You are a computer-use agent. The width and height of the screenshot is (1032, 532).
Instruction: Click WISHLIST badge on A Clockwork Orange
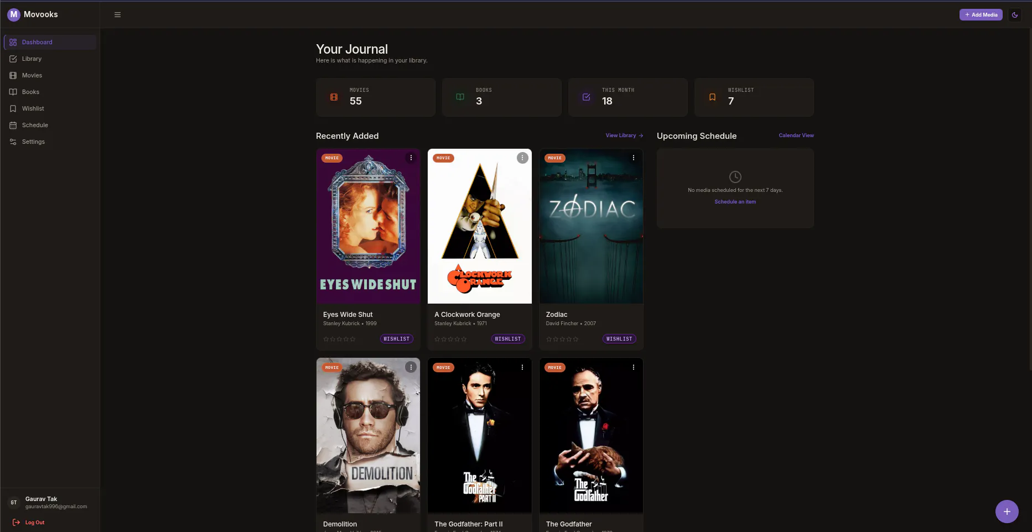click(508, 339)
